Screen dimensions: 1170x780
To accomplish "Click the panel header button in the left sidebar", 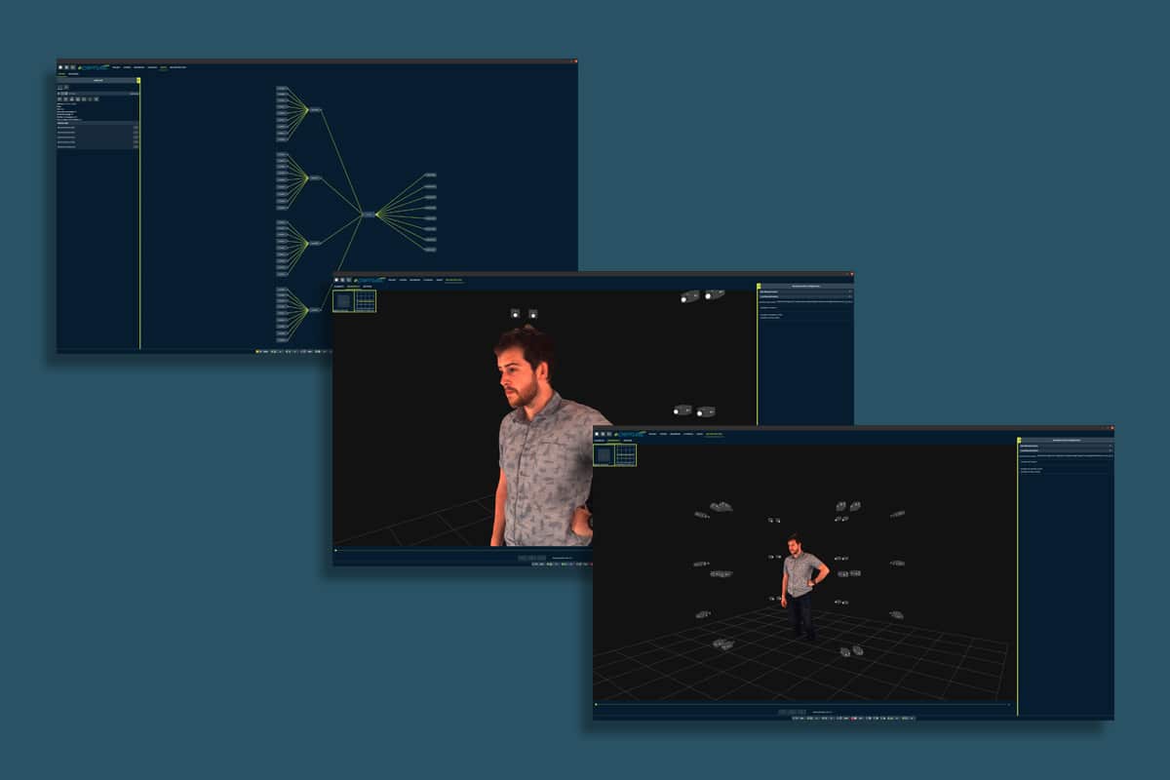I will point(97,79).
